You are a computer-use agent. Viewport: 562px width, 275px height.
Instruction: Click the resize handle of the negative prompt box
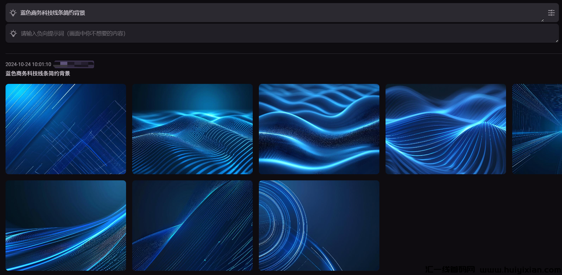[x=557, y=41]
